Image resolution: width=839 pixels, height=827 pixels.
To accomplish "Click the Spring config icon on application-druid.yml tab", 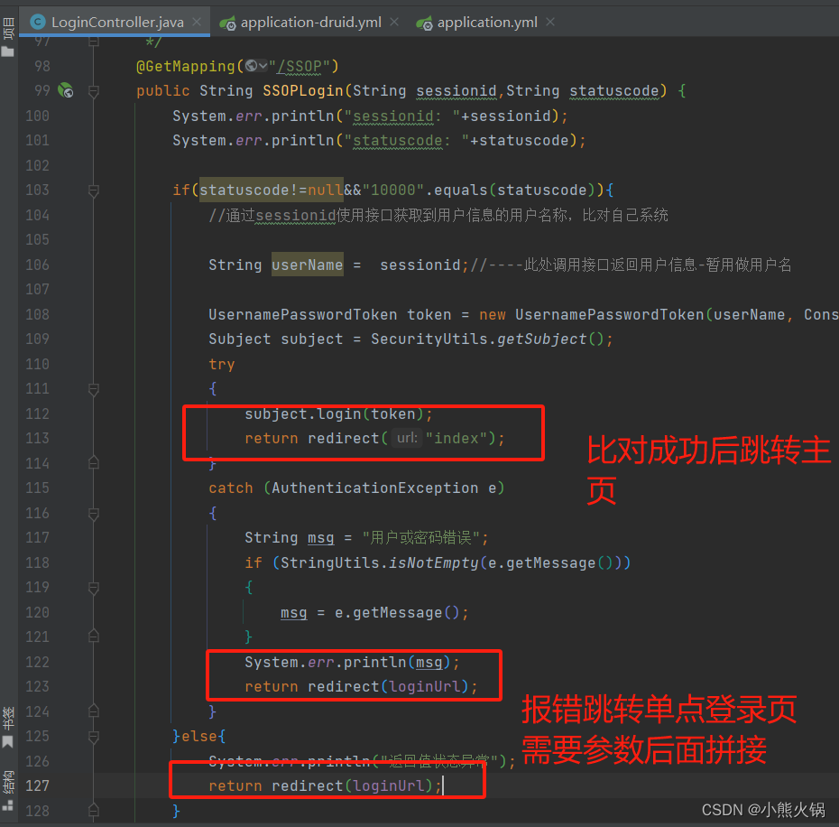I will pos(227,23).
